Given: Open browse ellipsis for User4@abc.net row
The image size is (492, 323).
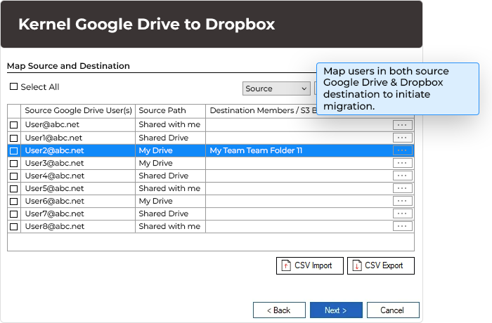Looking at the screenshot, I should click(402, 176).
